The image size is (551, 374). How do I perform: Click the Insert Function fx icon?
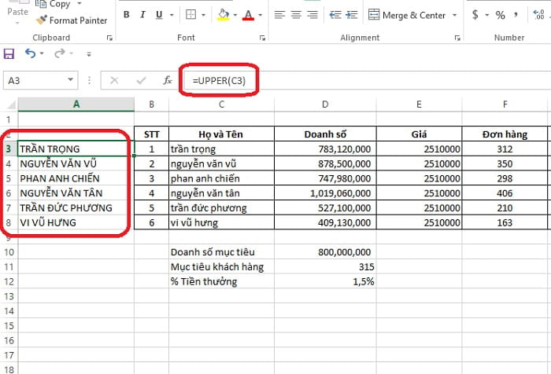168,80
